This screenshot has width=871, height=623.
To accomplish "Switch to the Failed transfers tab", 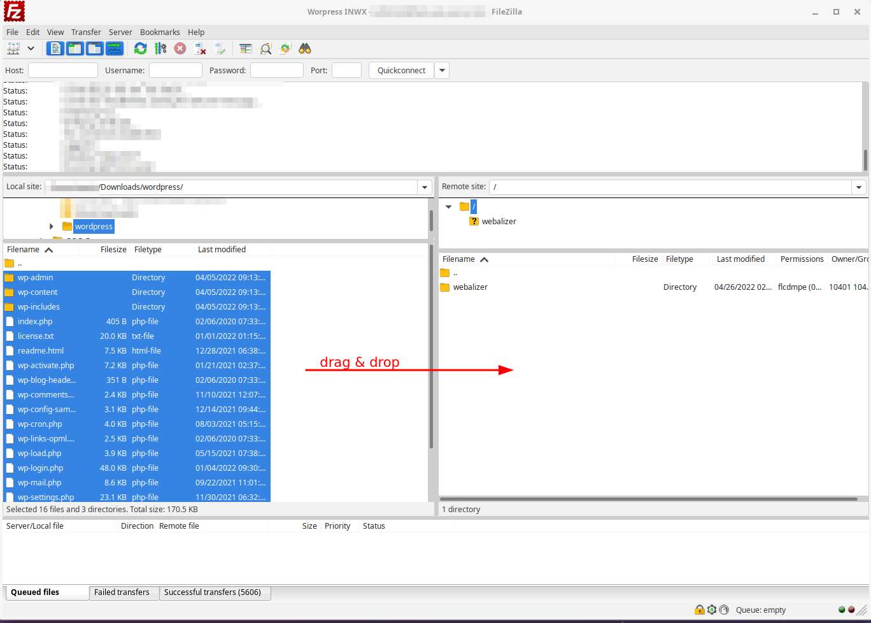I will point(124,592).
